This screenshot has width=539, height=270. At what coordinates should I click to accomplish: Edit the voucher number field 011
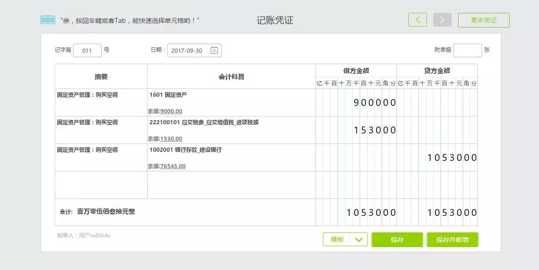pos(87,50)
